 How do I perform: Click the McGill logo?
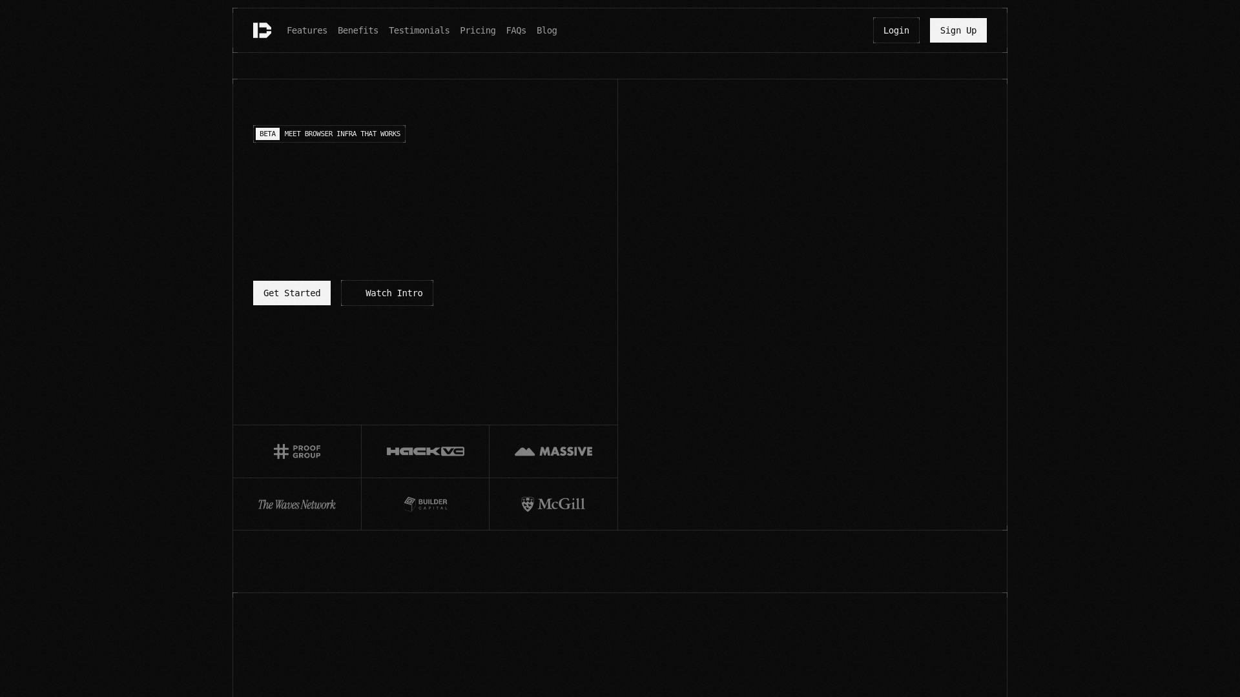553,504
